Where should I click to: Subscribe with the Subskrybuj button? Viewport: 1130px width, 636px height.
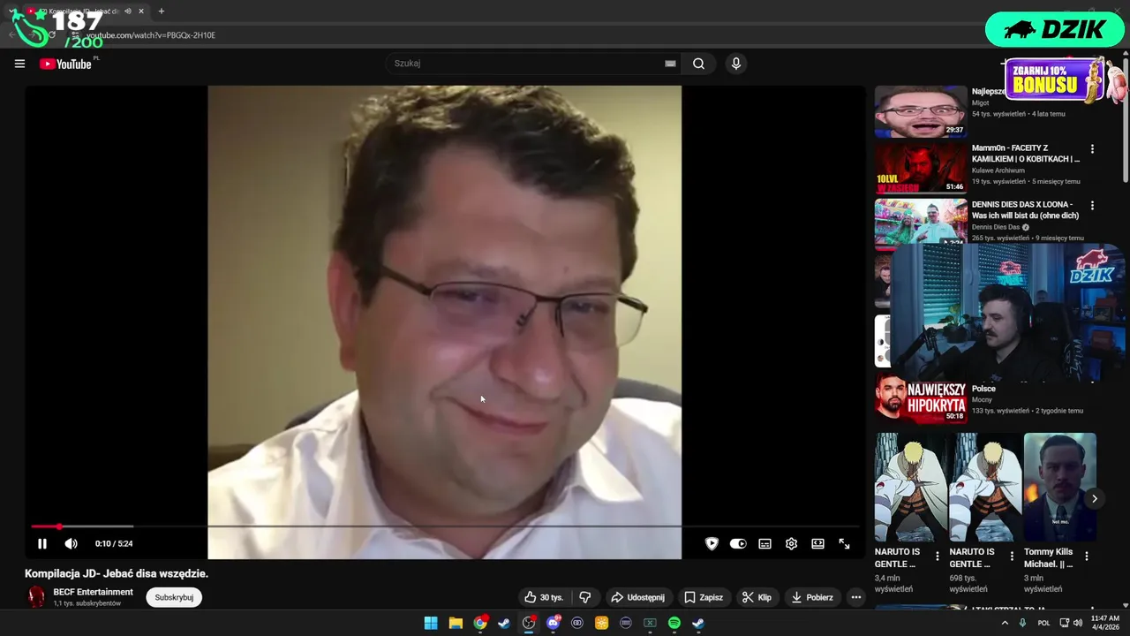point(174,597)
